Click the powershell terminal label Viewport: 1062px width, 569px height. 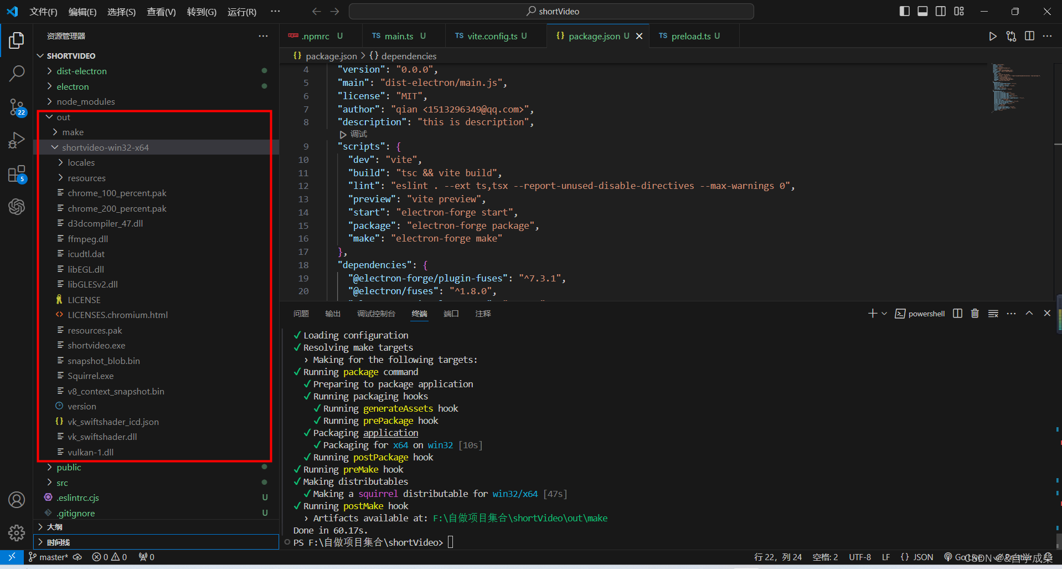[926, 314]
